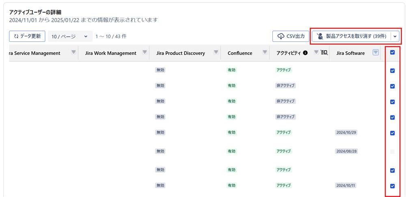Image resolution: width=406 pixels, height=197 pixels.
Task: Expand the arrow next to 製品アクセスを取り消す
Action: [x=395, y=37]
